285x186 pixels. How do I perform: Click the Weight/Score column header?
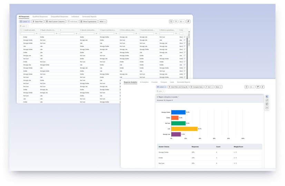tap(238, 147)
